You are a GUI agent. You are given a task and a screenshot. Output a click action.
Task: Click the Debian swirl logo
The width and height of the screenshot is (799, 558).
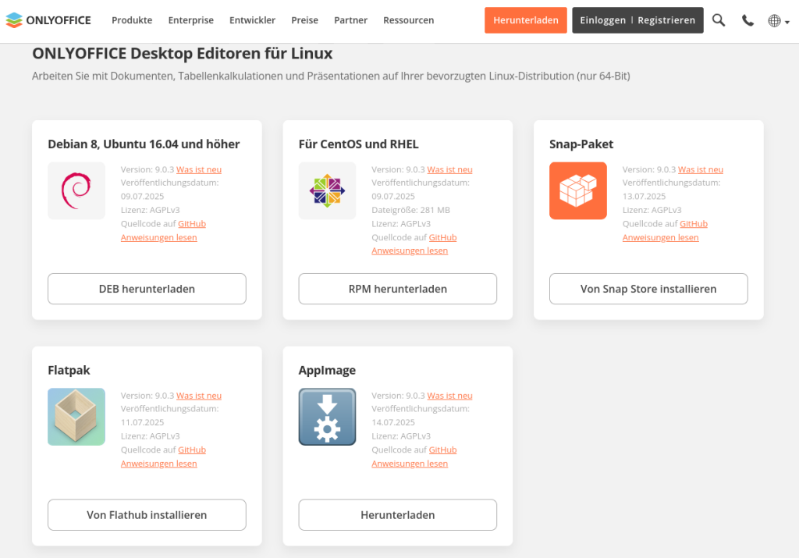point(76,190)
